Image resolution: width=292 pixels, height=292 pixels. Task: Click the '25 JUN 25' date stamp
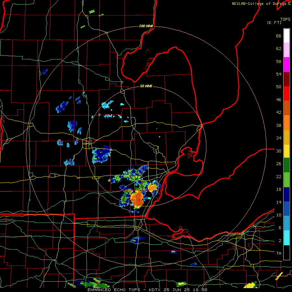point(177,290)
